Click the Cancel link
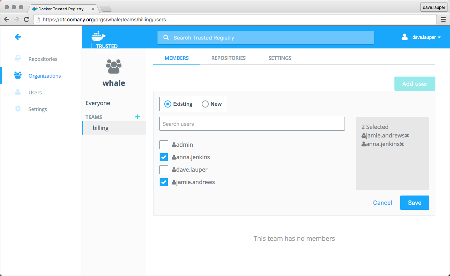Image resolution: width=450 pixels, height=276 pixels. [x=382, y=203]
